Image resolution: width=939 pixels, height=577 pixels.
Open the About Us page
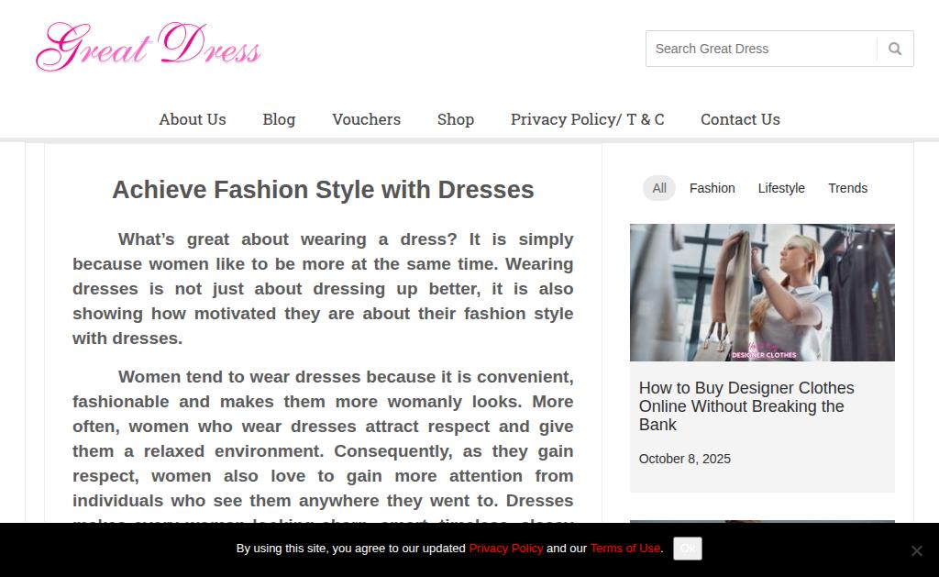(x=193, y=119)
